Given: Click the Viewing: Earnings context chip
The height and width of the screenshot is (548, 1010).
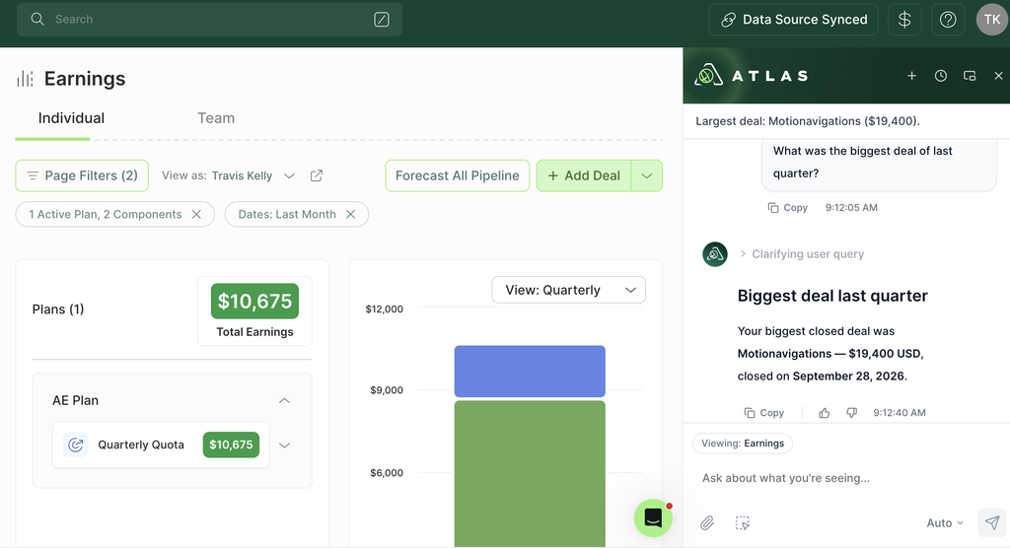Looking at the screenshot, I should (x=743, y=444).
